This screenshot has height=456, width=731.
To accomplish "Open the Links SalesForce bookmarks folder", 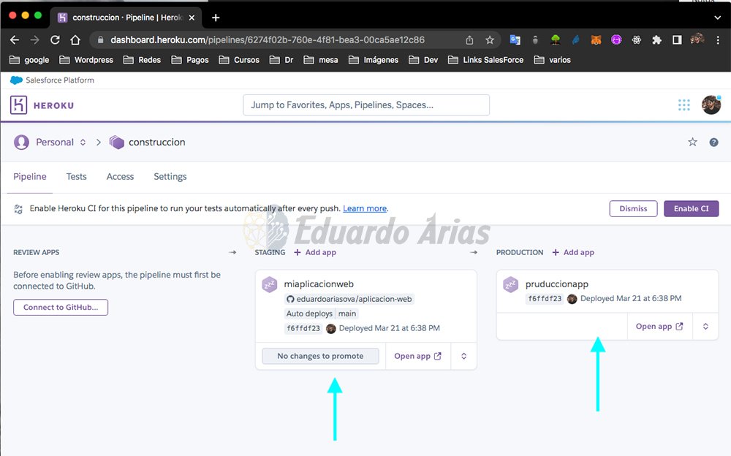I will pos(485,60).
